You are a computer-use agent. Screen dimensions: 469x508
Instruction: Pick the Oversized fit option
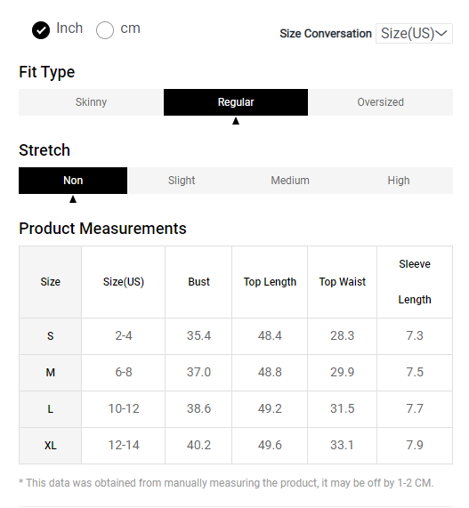pyautogui.click(x=381, y=102)
